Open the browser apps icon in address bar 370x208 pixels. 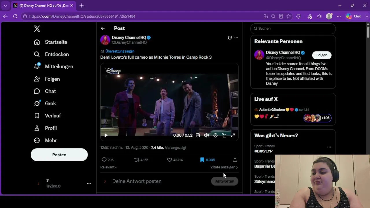(266, 16)
